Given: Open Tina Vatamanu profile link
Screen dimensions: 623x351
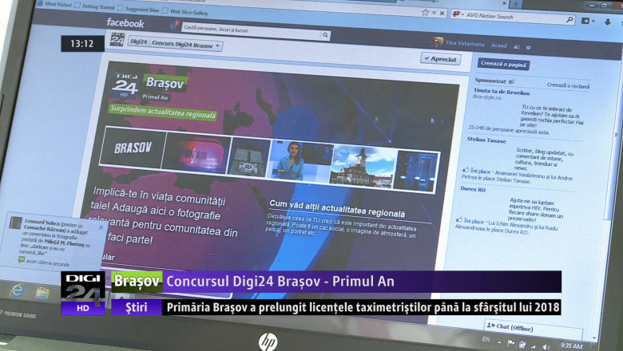Looking at the screenshot, I should tap(465, 44).
